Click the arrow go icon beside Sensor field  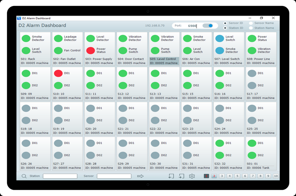tap(140, 176)
